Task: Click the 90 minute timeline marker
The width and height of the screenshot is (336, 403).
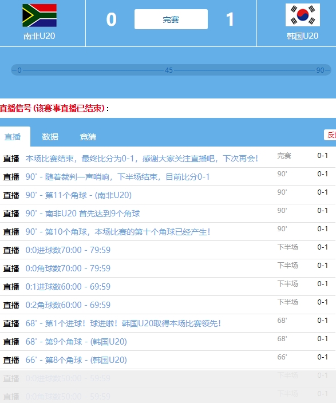Action: coord(321,70)
